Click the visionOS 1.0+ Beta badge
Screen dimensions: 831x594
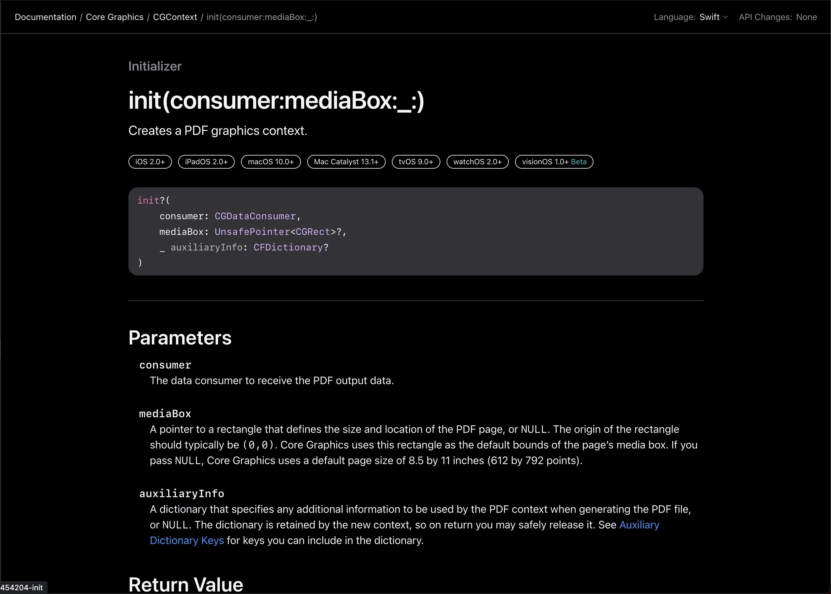click(554, 162)
